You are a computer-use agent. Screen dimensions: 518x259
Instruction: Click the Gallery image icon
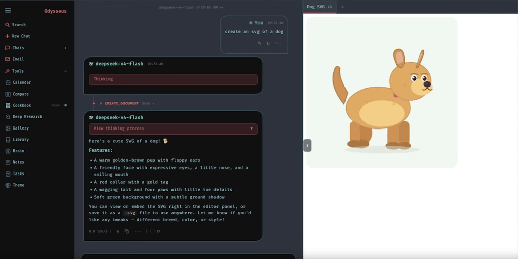[8, 128]
